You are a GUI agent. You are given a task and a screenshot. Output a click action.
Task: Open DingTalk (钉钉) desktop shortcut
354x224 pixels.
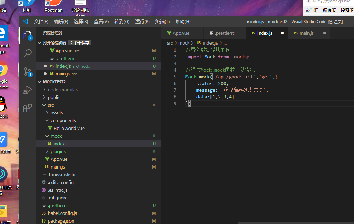tap(27, 6)
